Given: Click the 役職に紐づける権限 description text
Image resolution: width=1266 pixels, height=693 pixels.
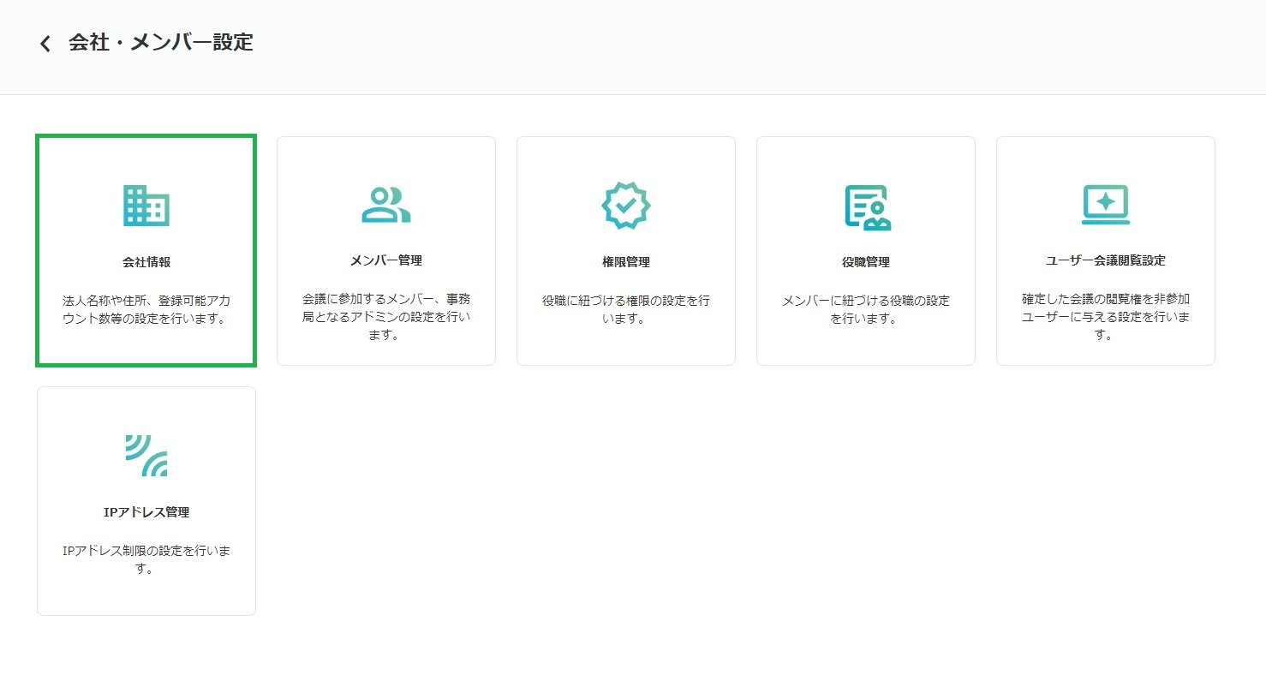Looking at the screenshot, I should tap(626, 310).
